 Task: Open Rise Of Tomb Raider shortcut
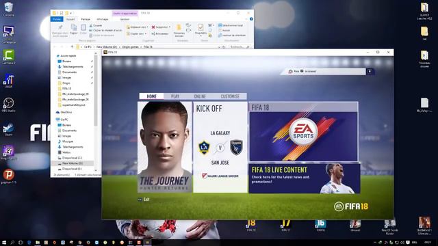389,227
